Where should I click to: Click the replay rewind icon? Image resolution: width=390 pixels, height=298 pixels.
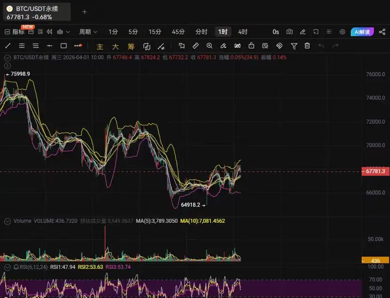point(49,32)
